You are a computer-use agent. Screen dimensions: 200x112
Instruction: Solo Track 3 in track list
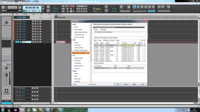tap(35, 27)
